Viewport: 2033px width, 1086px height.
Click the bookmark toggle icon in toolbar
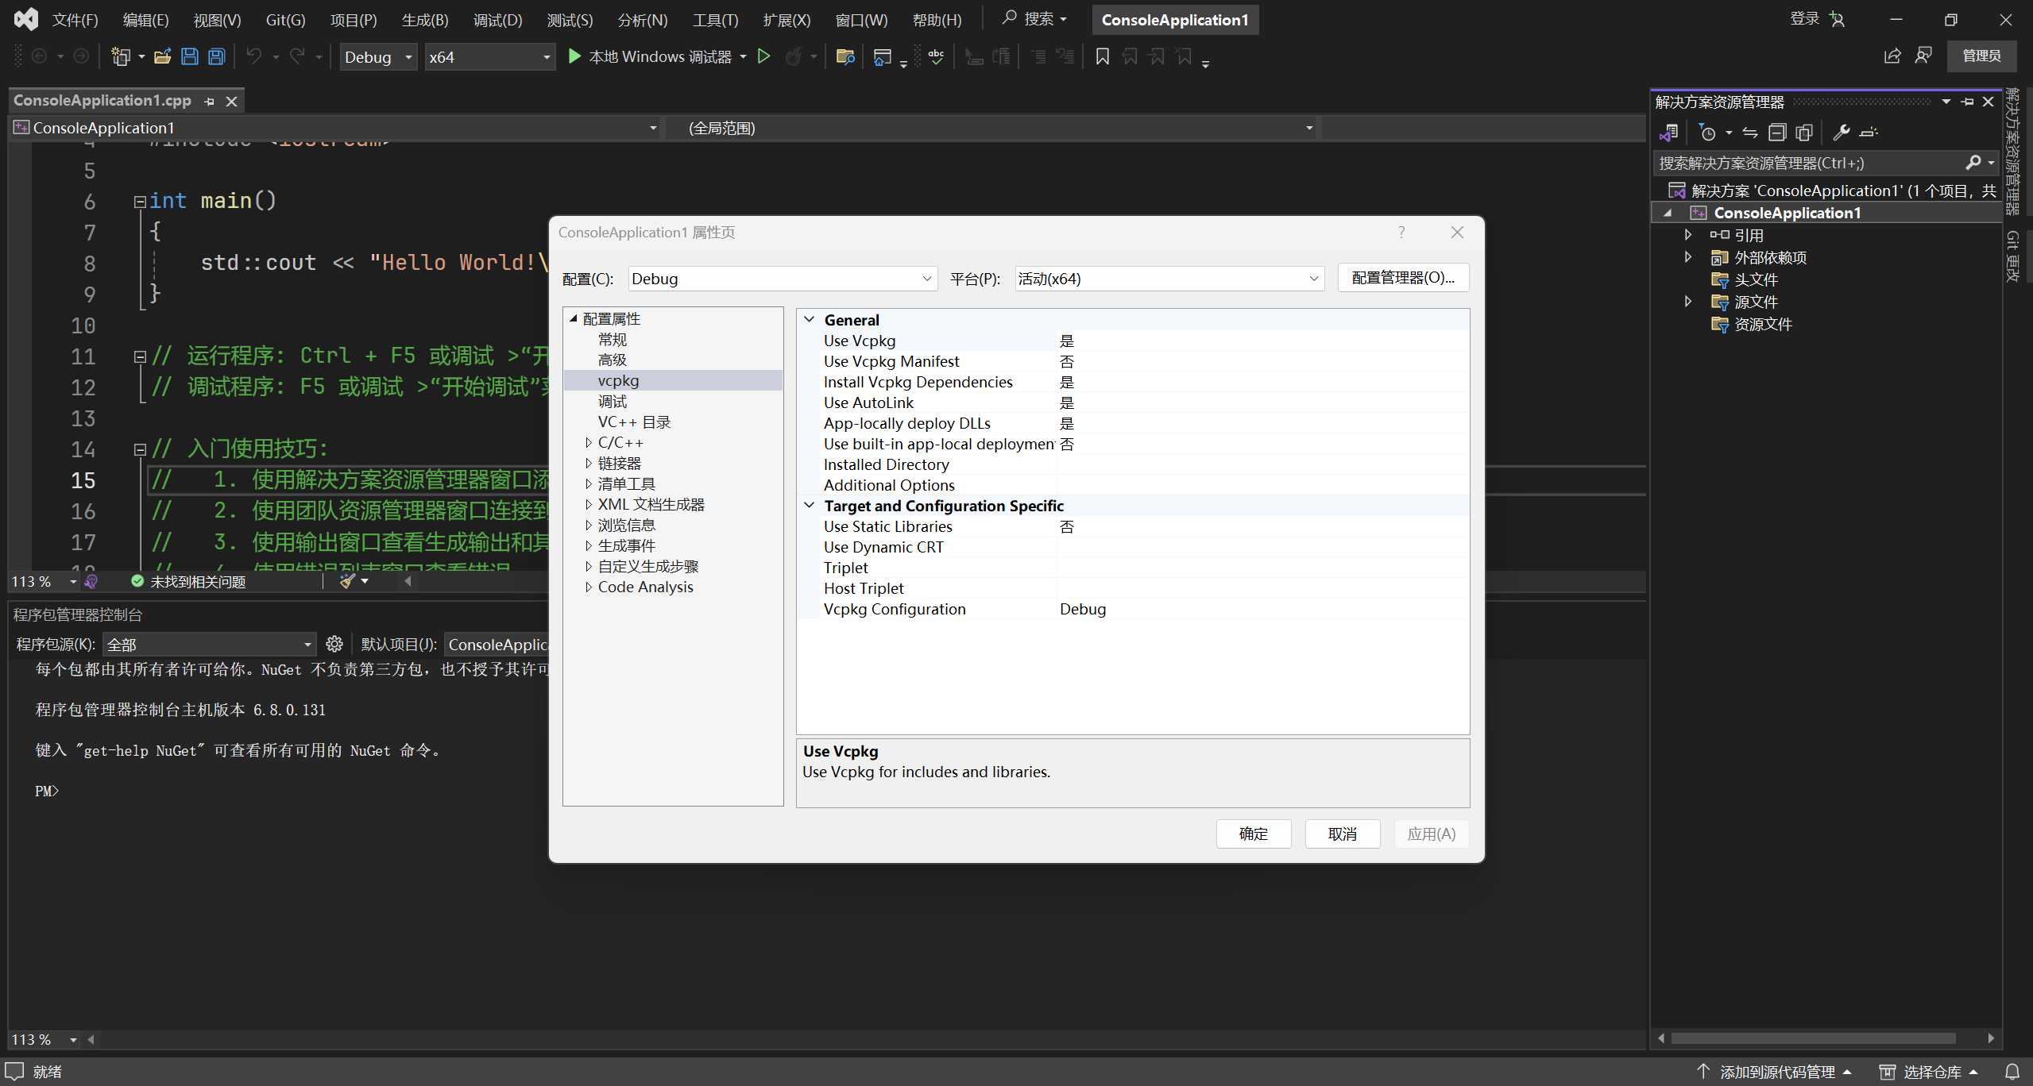click(x=1102, y=56)
